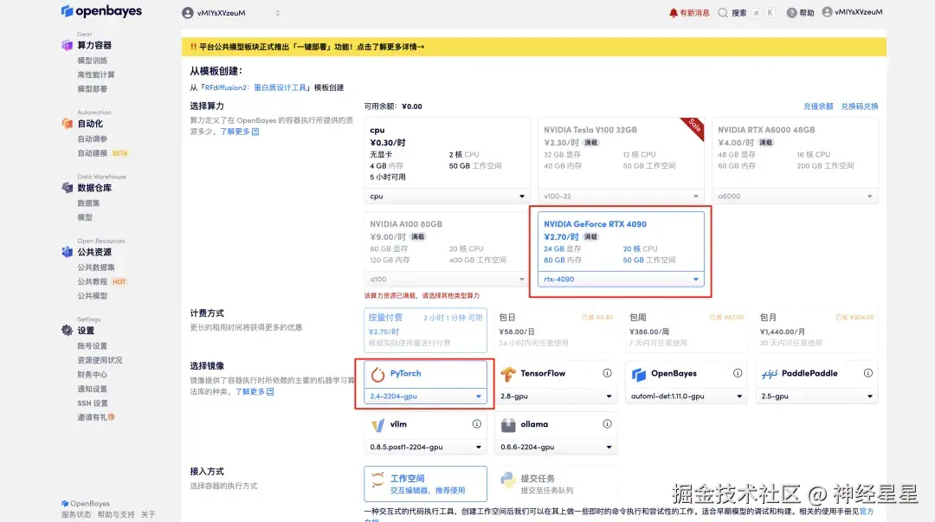
Task: Click the 搜索 magnifier icon
Action: click(723, 12)
